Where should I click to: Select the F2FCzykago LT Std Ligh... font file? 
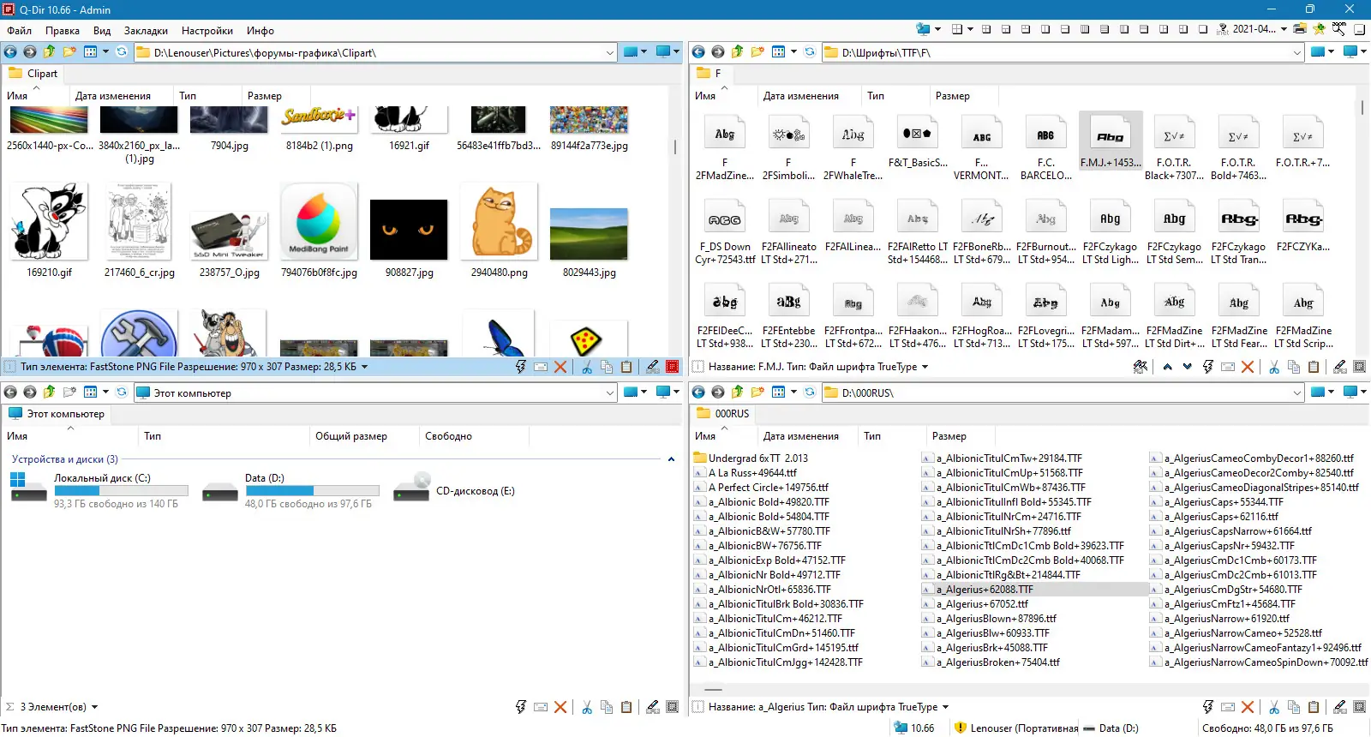tap(1110, 232)
